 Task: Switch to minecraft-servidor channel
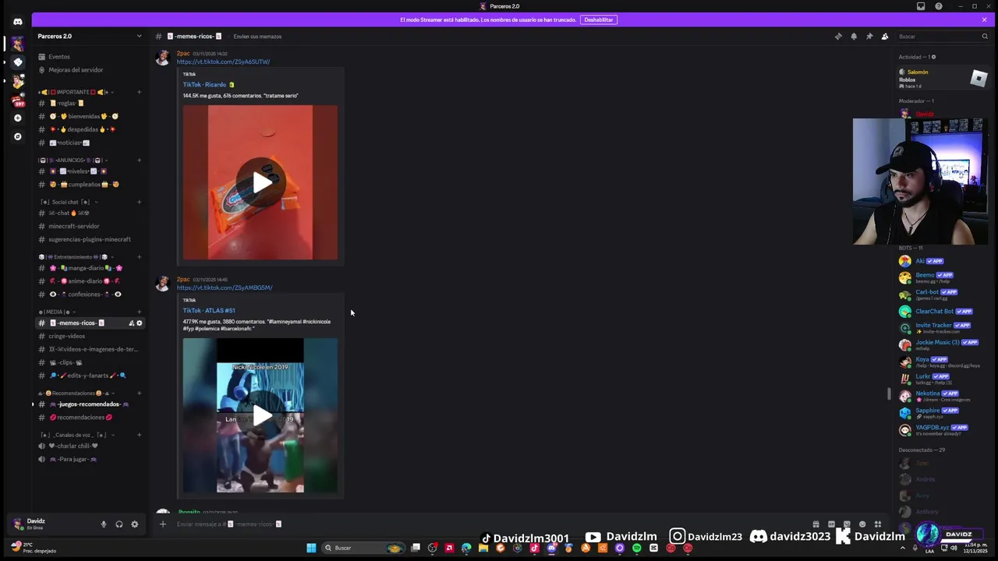pyautogui.click(x=90, y=226)
